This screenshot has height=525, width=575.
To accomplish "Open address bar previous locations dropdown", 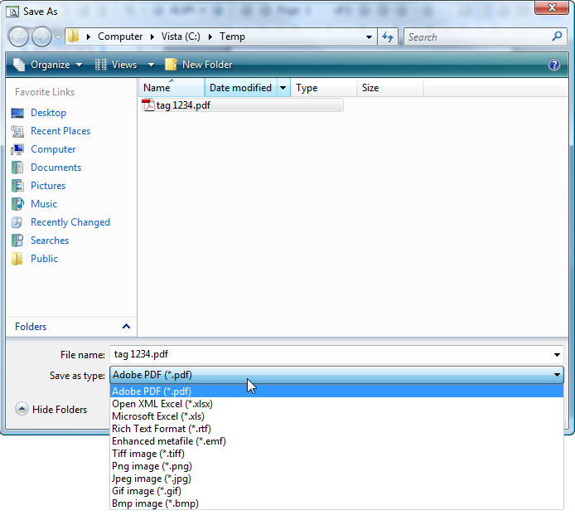I will [x=369, y=37].
